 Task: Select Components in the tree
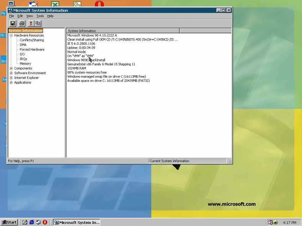[x=23, y=68]
